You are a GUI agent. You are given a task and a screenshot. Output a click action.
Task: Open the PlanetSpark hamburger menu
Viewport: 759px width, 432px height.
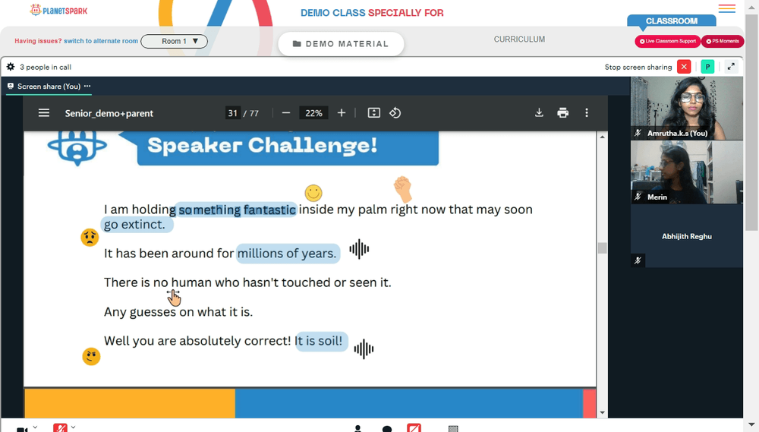726,8
